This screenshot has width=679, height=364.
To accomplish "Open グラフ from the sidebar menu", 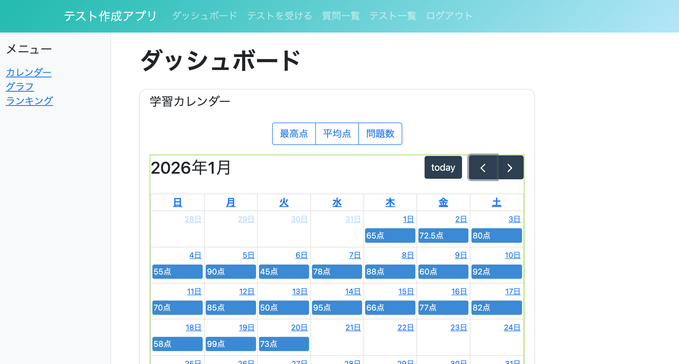I will pyautogui.click(x=20, y=86).
